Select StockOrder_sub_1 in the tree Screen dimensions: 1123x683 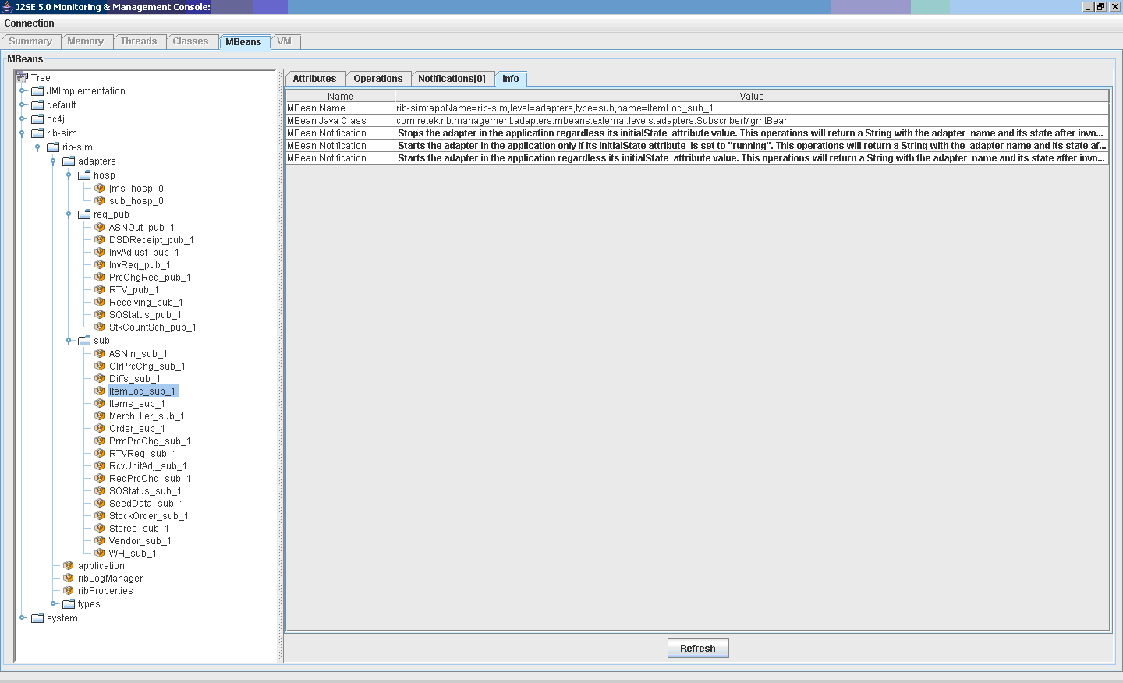[x=149, y=515]
